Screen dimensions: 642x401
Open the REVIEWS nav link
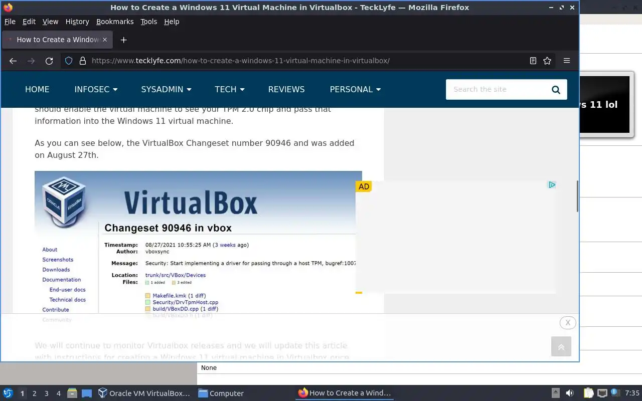[286, 89]
